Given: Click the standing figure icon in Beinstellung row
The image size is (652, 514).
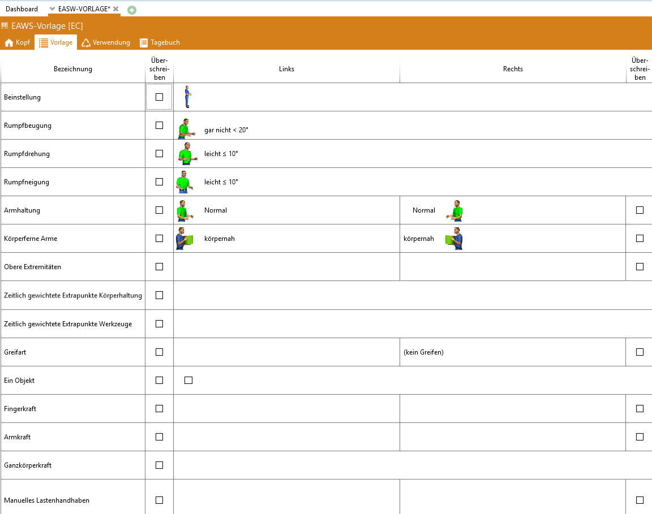Looking at the screenshot, I should click(x=188, y=97).
